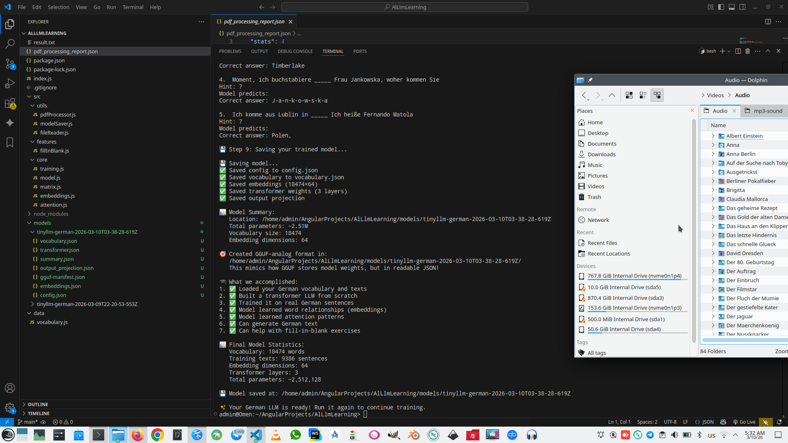Toggle the primary side bar layout button

721,7
